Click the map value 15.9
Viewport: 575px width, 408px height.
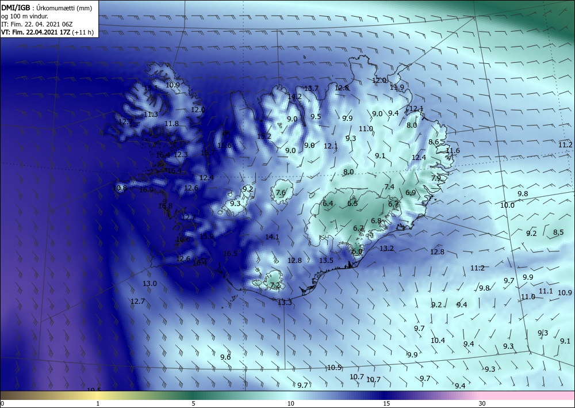pos(206,236)
